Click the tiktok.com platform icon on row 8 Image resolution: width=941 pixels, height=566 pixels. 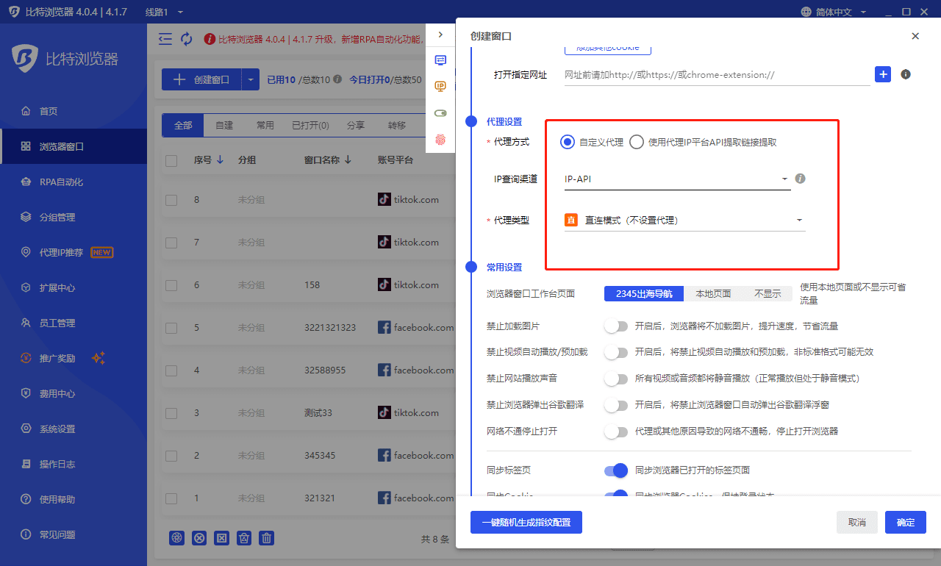(383, 199)
